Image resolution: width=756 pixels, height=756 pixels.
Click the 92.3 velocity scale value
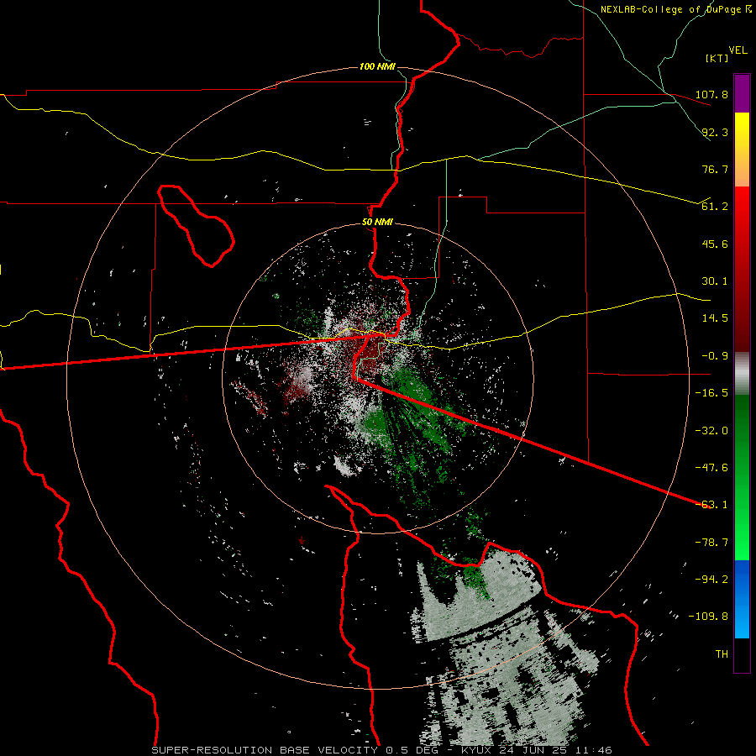[715, 132]
